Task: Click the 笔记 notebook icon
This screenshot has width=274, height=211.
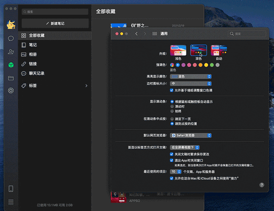Action: tap(23, 45)
